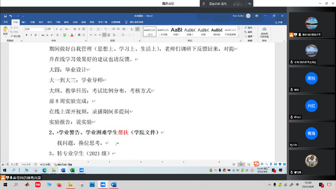This screenshot has height=189, width=336.
Task: Switch to the Insert ribbon tab
Action: tap(24, 22)
